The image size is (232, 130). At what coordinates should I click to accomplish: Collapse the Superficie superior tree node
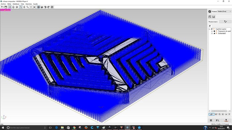coord(209,29)
